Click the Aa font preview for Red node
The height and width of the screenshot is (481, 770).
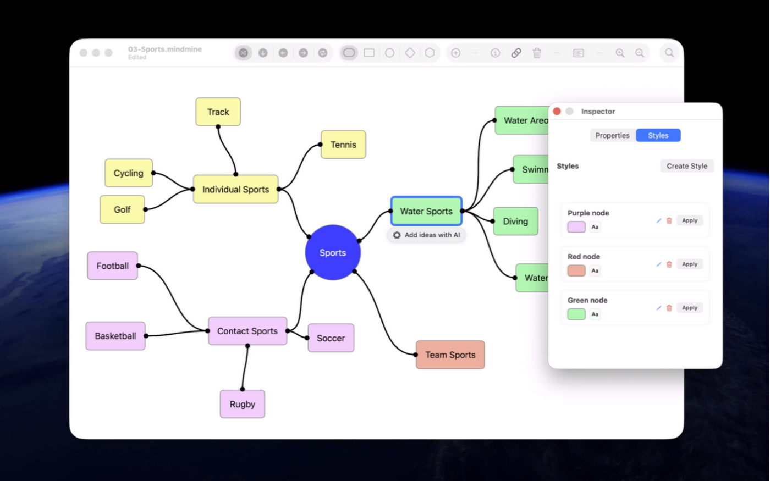point(595,270)
